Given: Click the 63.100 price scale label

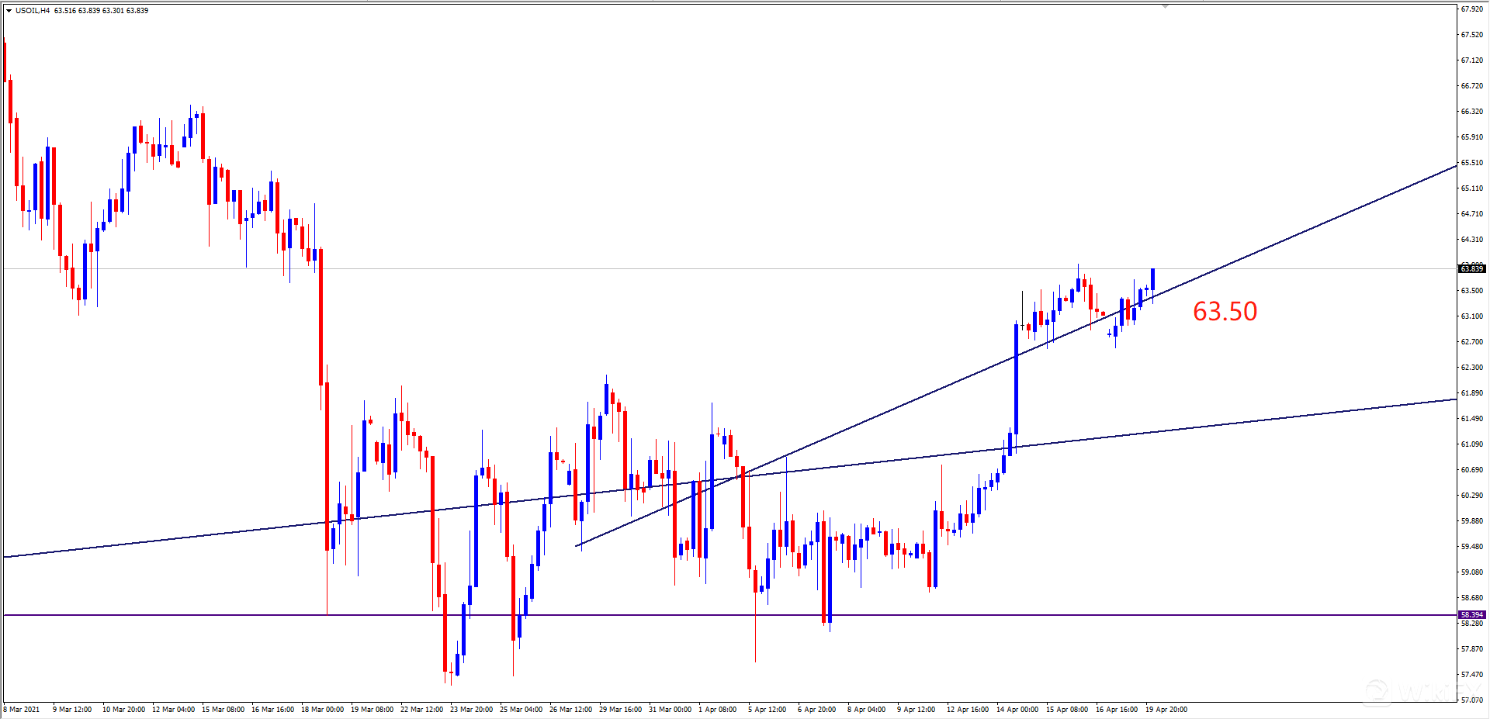Looking at the screenshot, I should tap(1472, 316).
